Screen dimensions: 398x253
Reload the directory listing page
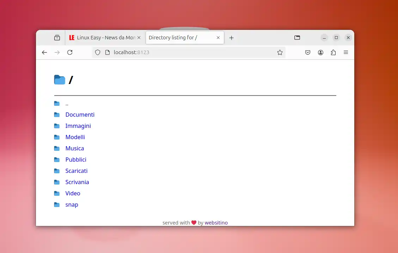70,52
